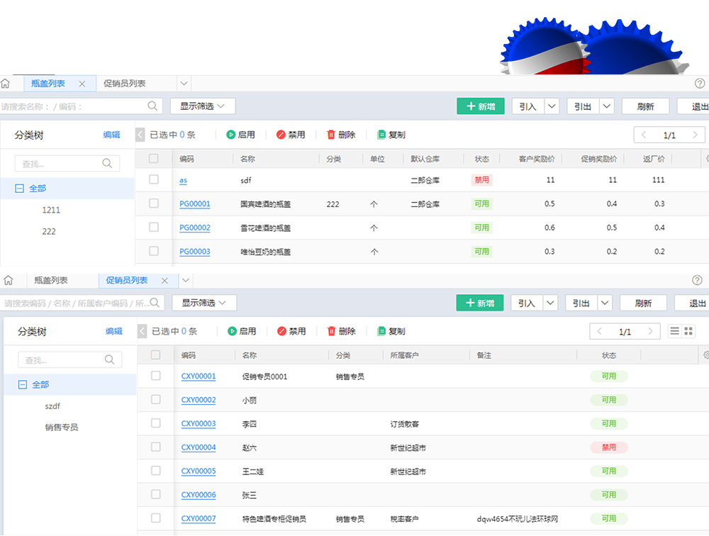Viewport: 709px width, 536px height.
Task: Switch to 瓶盖列表 tab in lower panel
Action: pyautogui.click(x=51, y=280)
